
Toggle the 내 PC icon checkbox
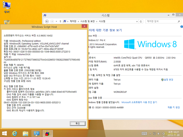coord(4,2)
